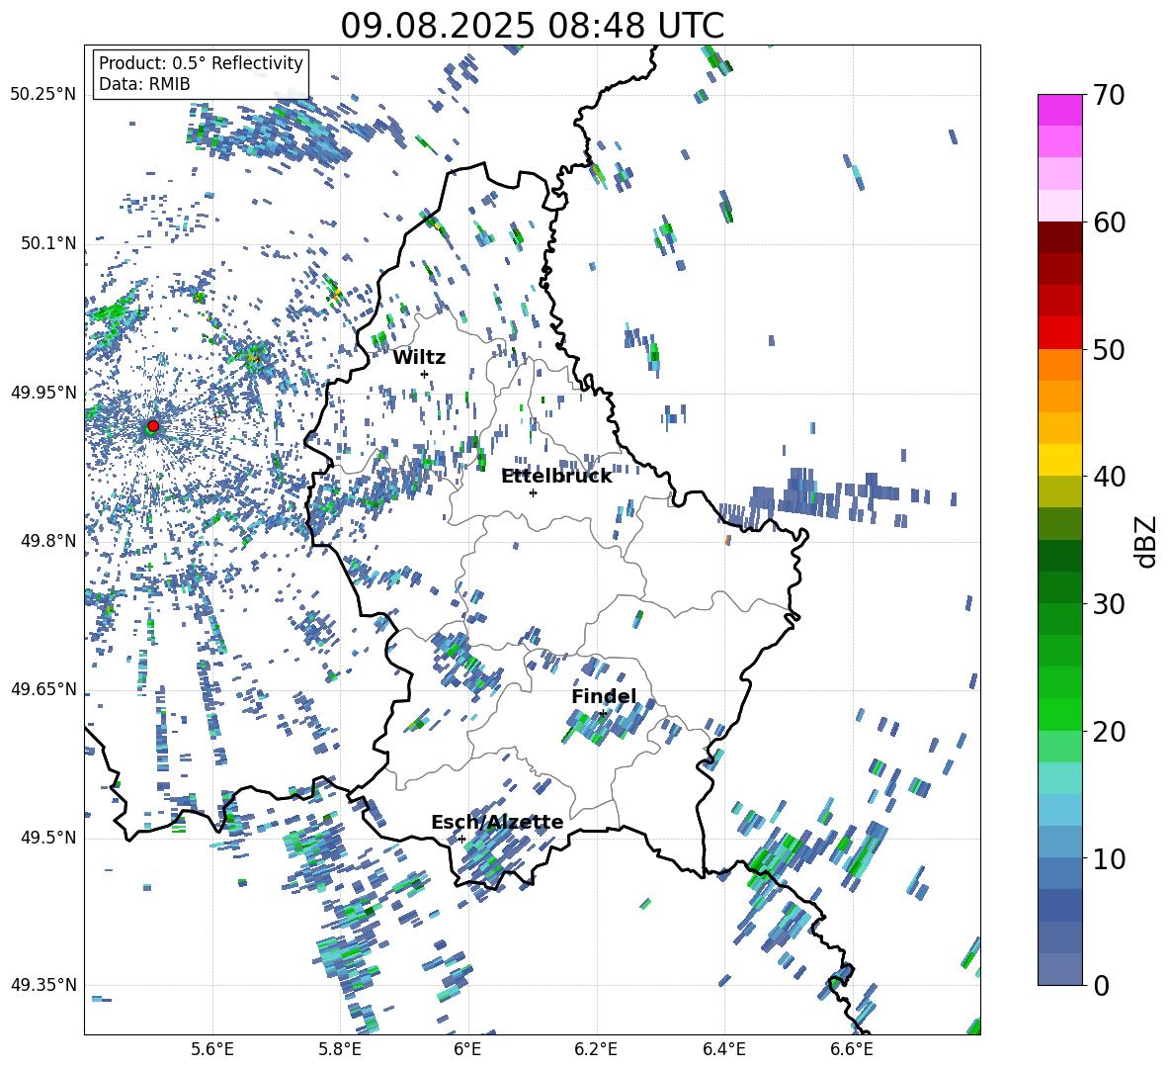Image resolution: width=1170 pixels, height=1069 pixels.
Task: Click the Data: RMIB text
Action: coord(144,84)
